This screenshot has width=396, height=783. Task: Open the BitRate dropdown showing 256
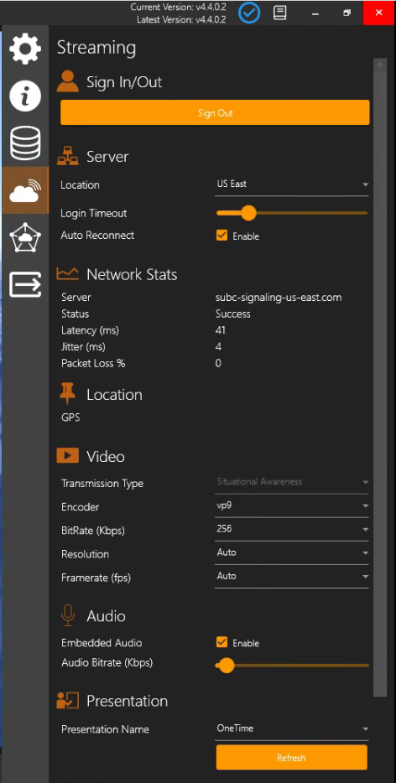tap(292, 529)
